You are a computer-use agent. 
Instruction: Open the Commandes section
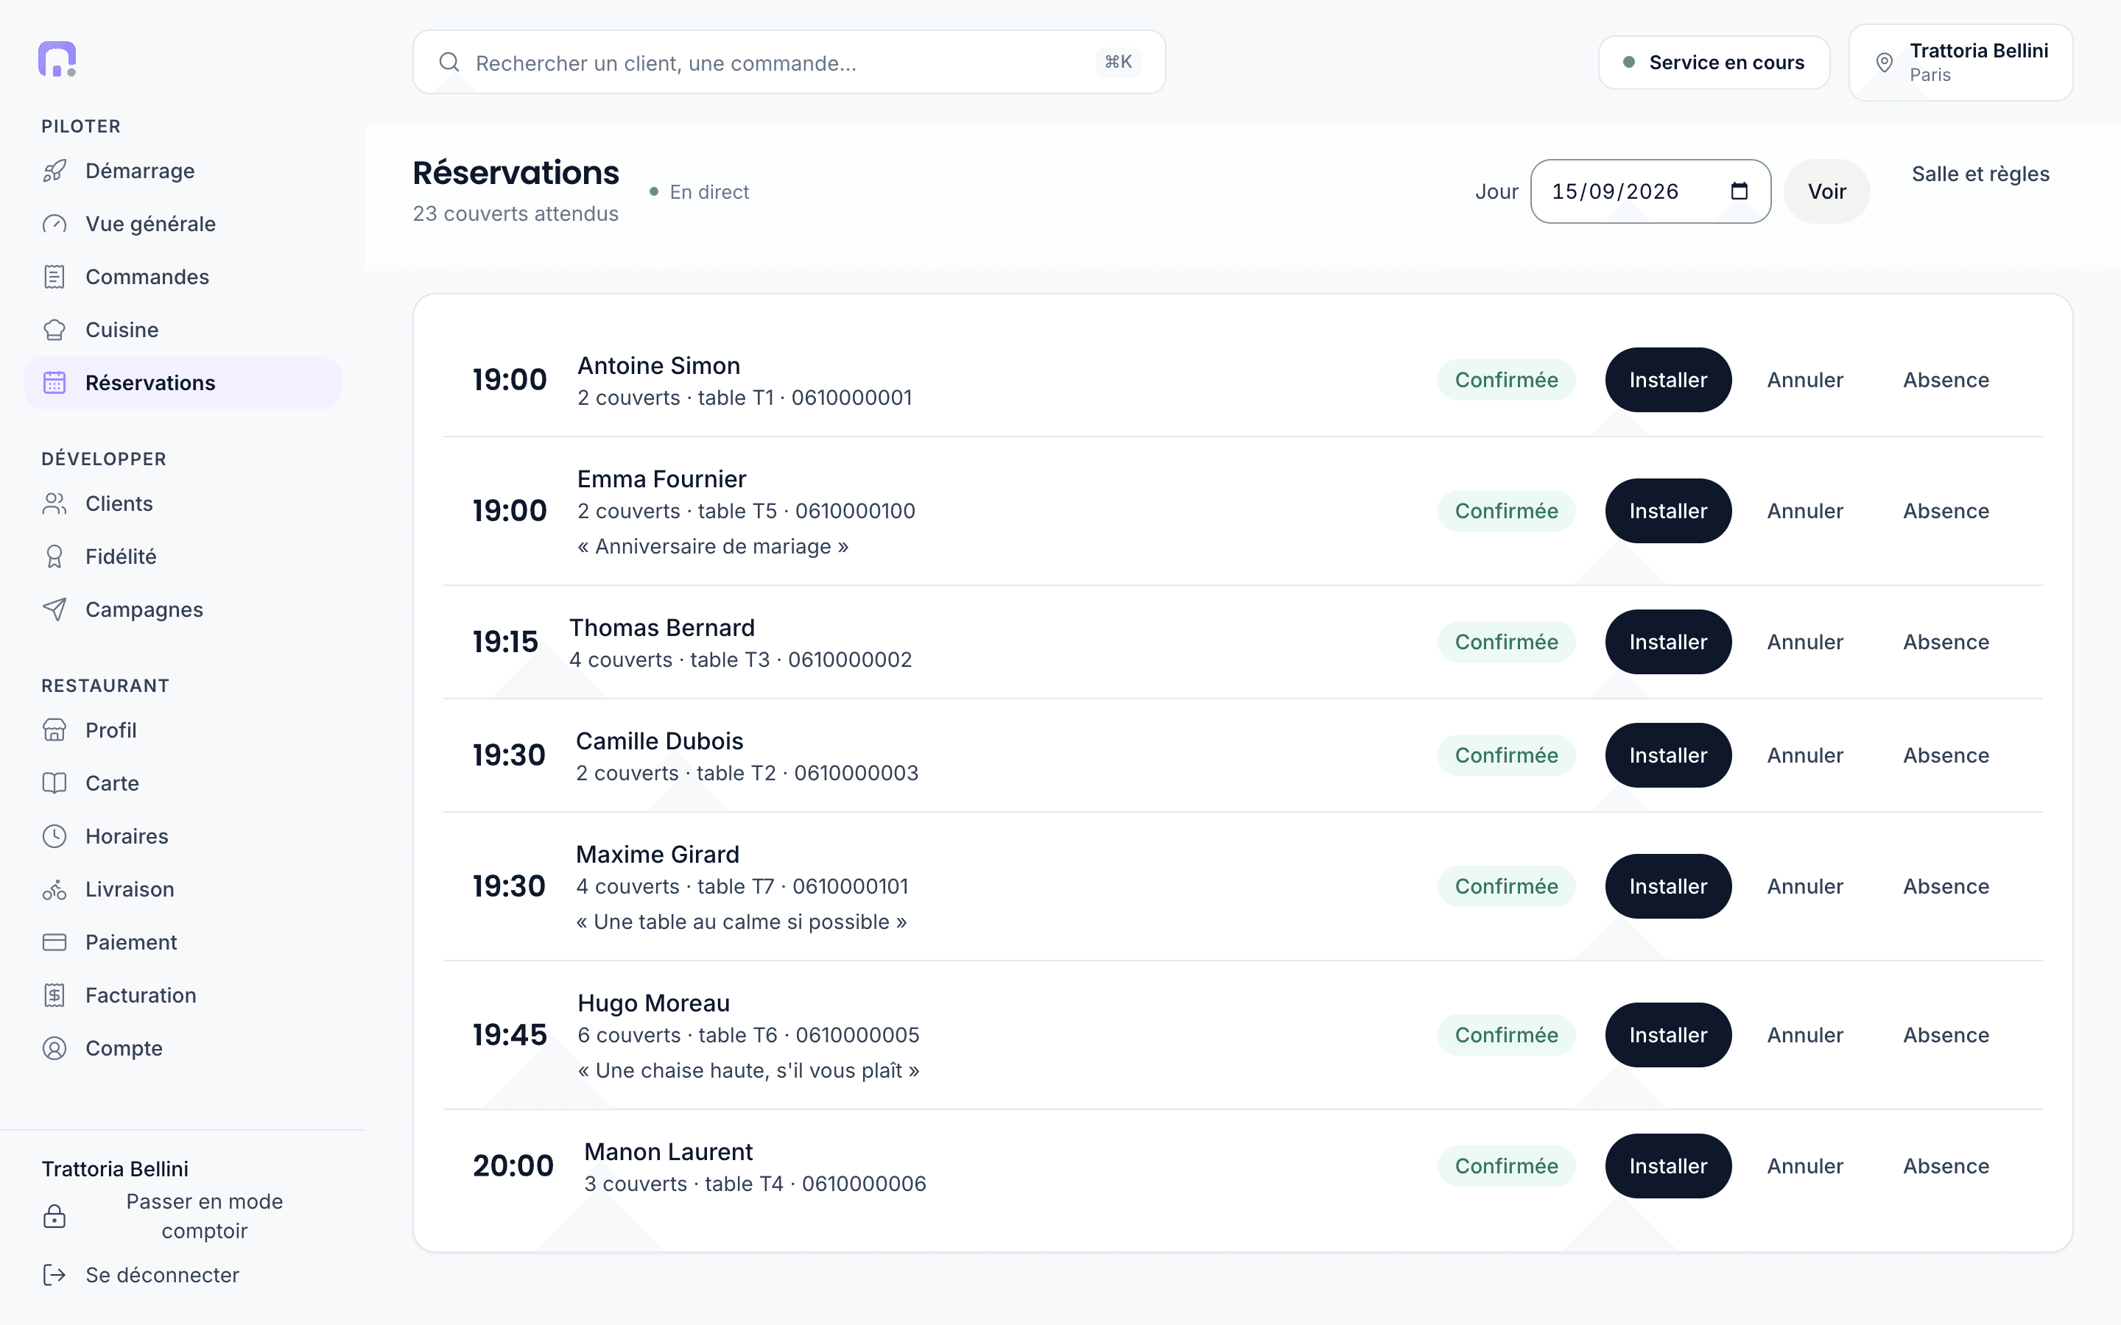[183, 277]
